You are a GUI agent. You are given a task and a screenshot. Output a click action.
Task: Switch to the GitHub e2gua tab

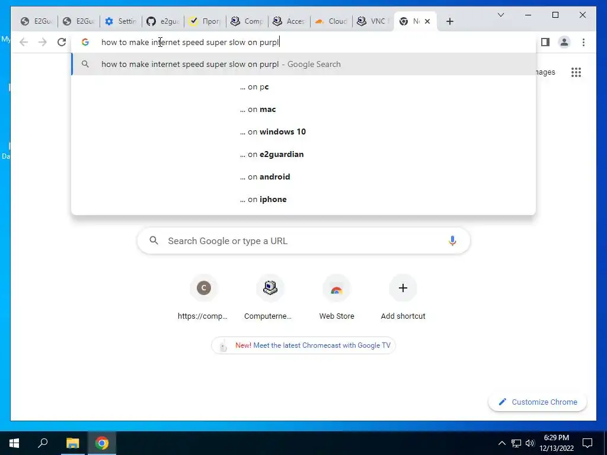(x=163, y=21)
